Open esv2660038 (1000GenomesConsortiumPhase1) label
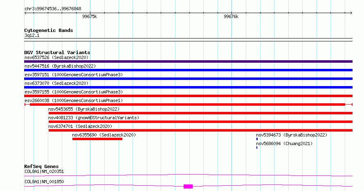The image size is (364, 191). 74,100
